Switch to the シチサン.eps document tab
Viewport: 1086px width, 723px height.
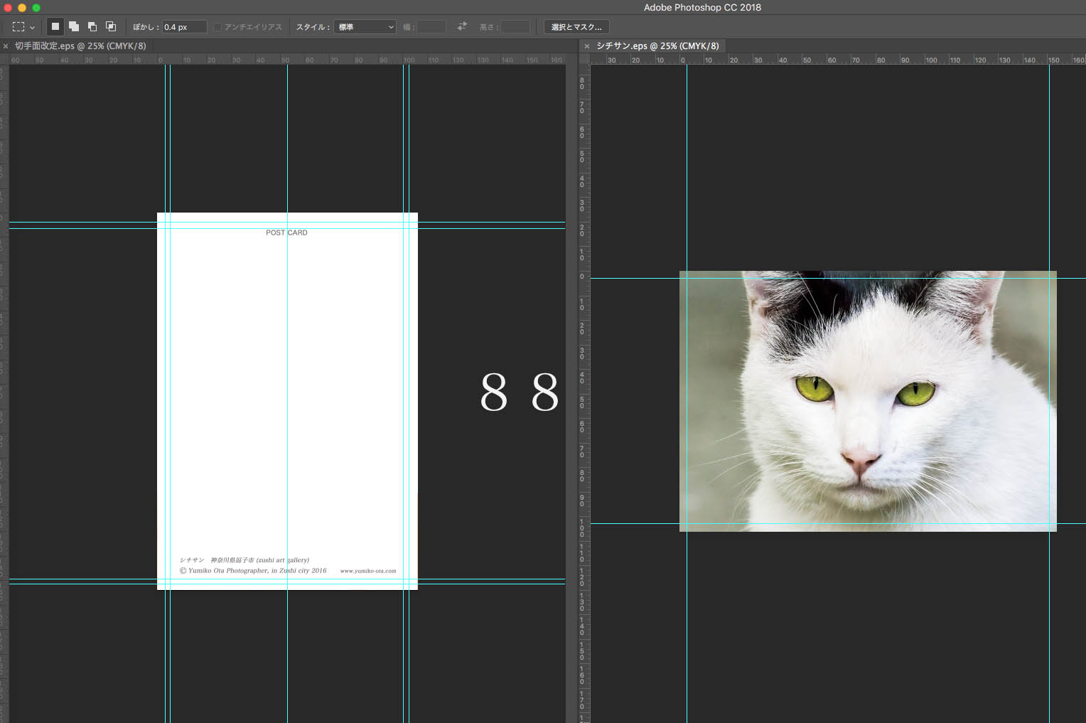657,45
